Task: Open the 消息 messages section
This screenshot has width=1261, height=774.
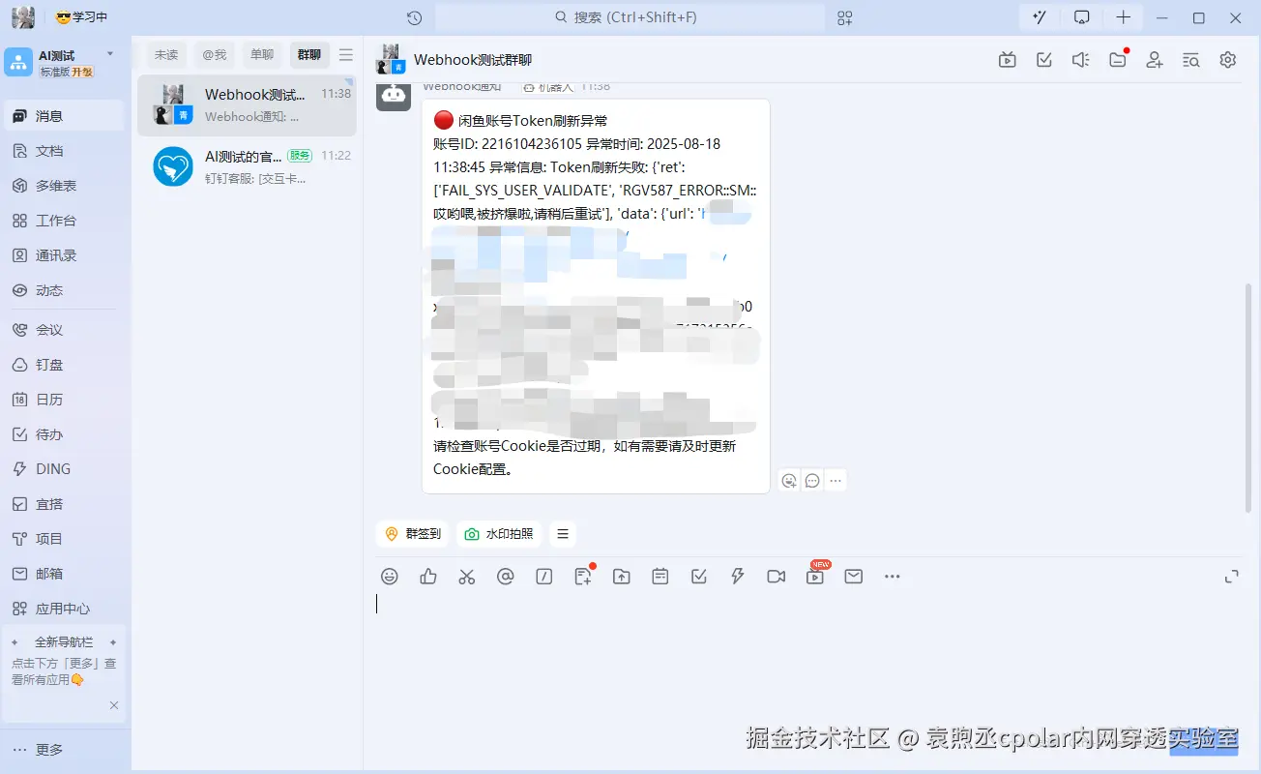Action: tap(64, 116)
